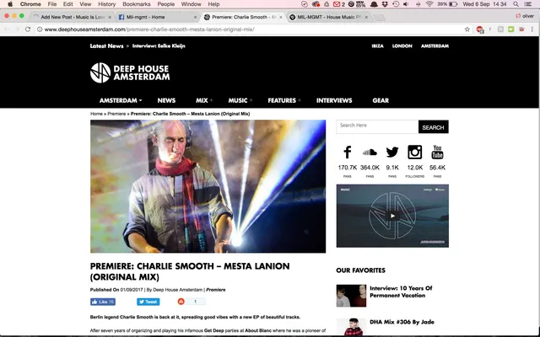
Task: Play the sidebar music video
Action: [392, 216]
